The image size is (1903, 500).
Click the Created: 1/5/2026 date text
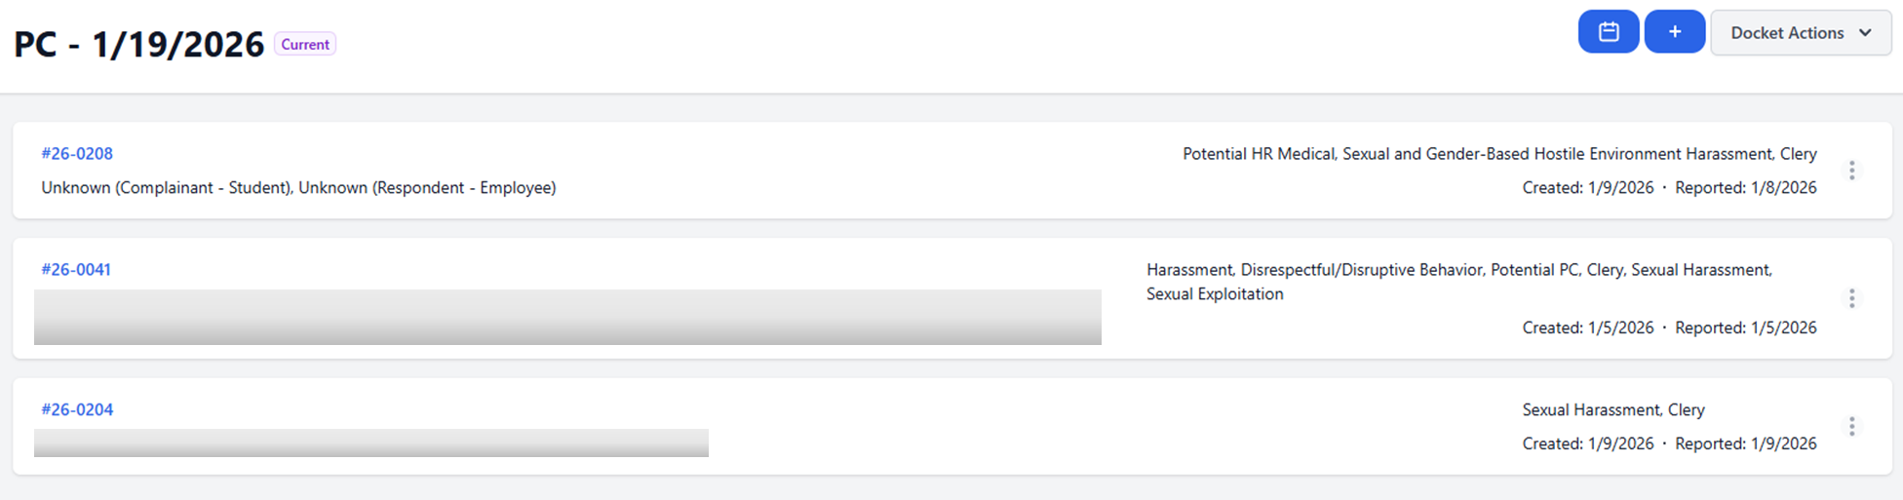pyautogui.click(x=1587, y=327)
